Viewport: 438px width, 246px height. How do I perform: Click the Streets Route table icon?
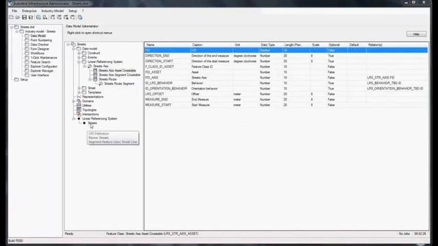[95, 79]
